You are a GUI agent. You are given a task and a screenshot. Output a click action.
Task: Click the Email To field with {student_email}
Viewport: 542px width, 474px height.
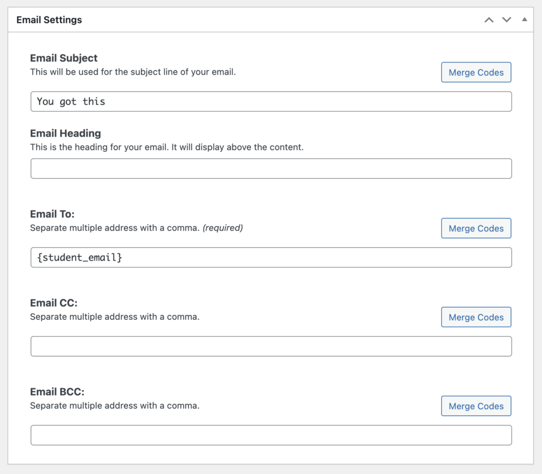[x=271, y=258]
